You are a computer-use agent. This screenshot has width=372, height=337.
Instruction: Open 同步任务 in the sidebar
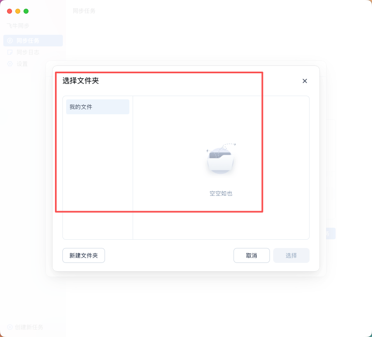(33, 41)
